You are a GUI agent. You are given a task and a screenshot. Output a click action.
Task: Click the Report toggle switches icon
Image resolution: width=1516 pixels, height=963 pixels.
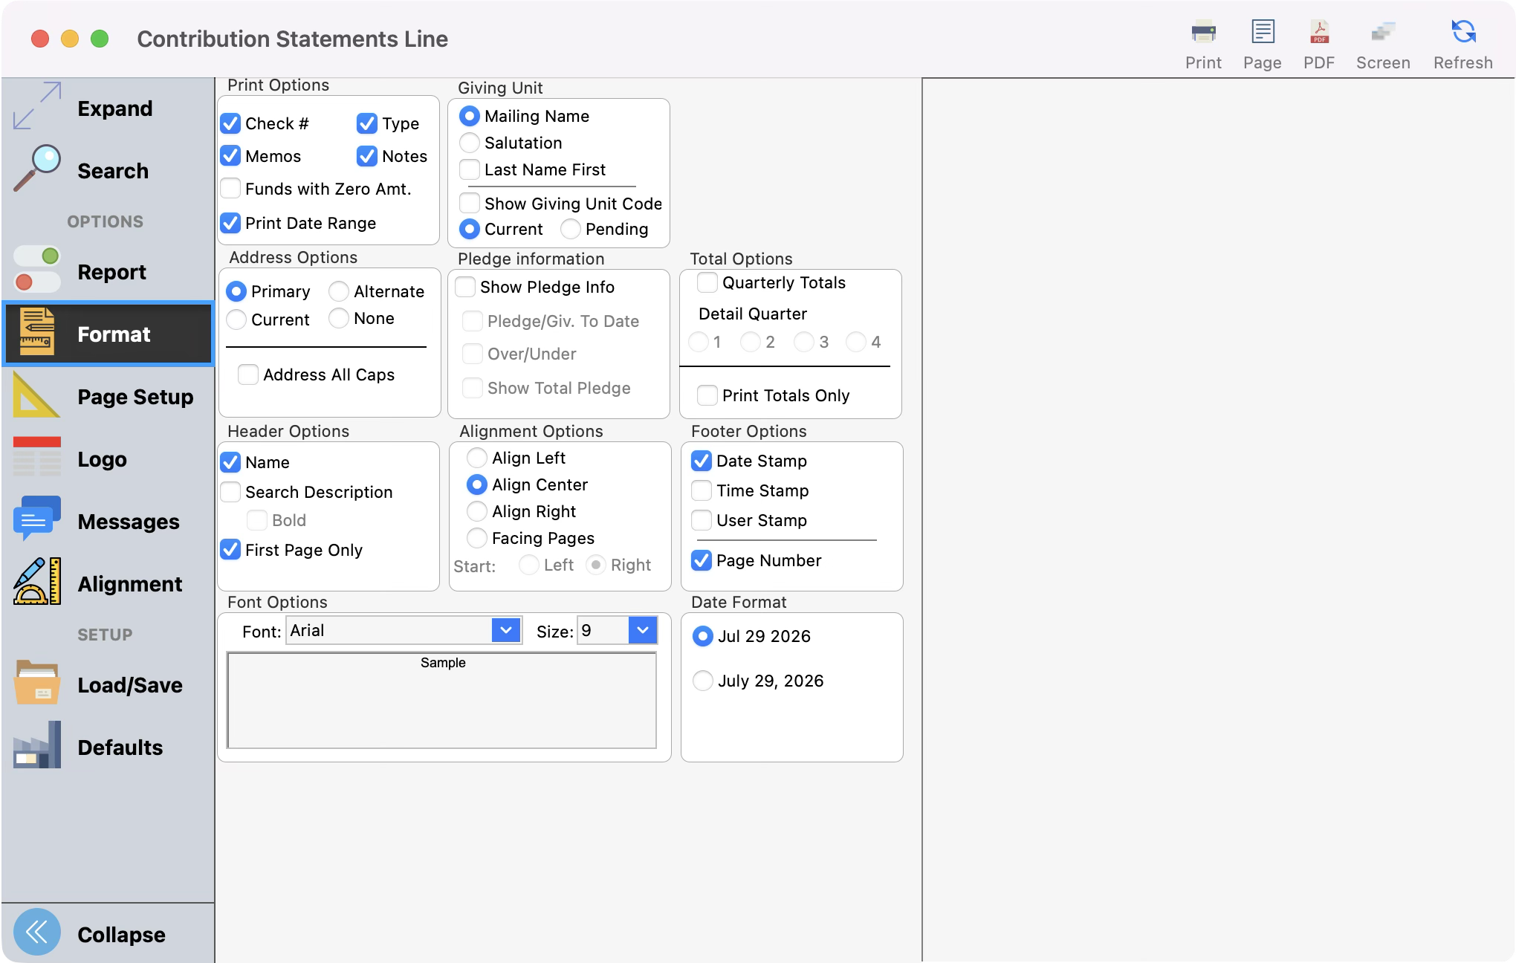click(37, 270)
